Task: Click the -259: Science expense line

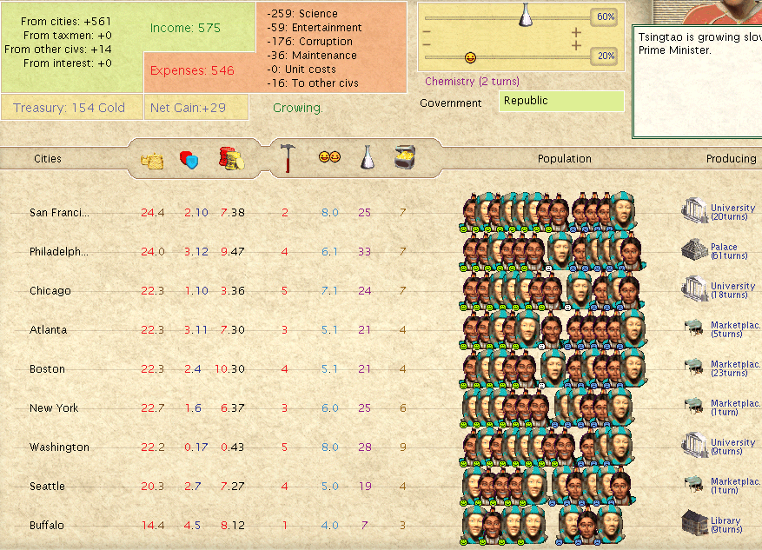Action: coord(301,14)
